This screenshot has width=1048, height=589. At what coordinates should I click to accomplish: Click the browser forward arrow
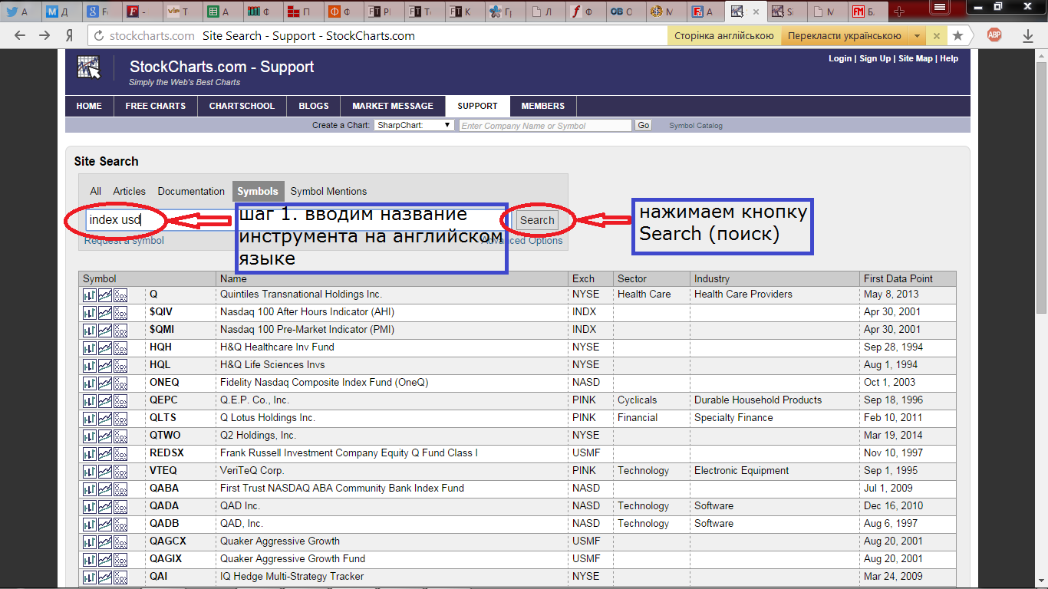(x=44, y=35)
